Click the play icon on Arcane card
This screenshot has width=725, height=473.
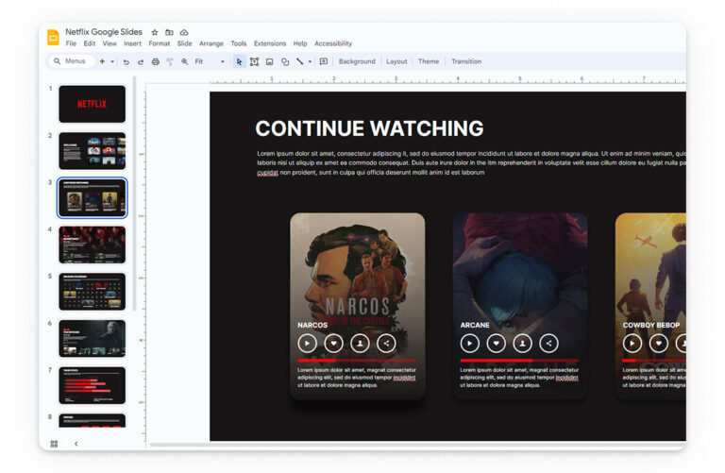(470, 343)
